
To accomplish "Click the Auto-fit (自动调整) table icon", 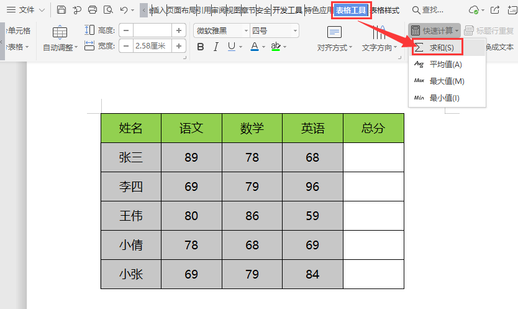I will [60, 33].
